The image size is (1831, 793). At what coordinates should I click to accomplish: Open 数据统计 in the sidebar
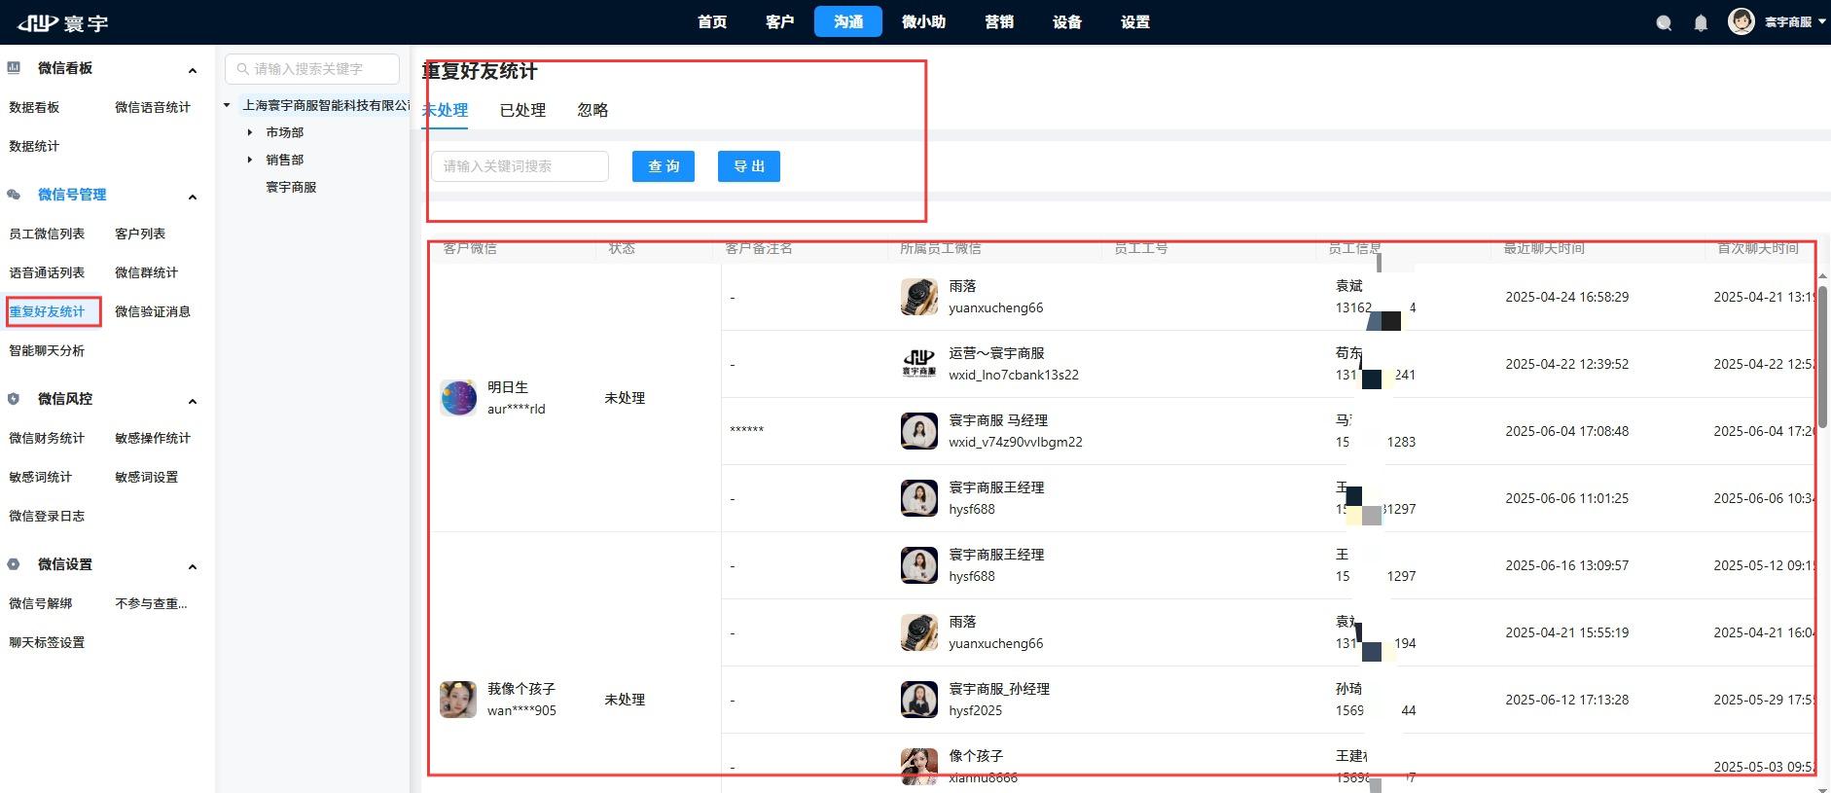34,146
